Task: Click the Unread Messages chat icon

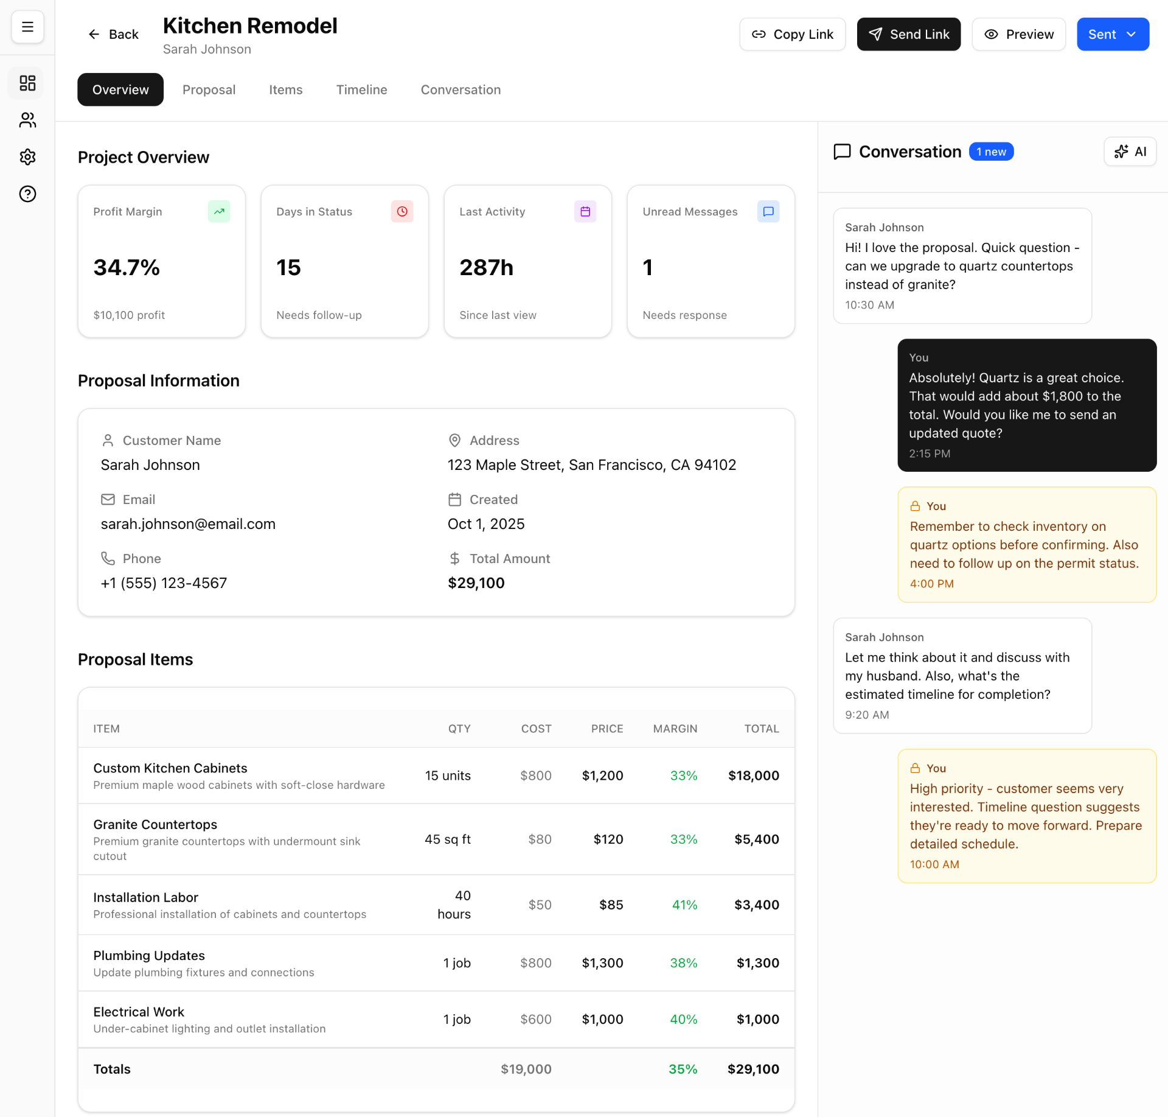Action: [768, 211]
